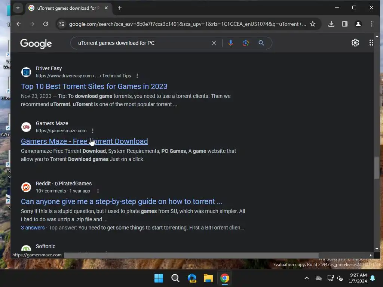Open the tab search dropdown arrow
This screenshot has height=287, width=383.
[x=18, y=8]
